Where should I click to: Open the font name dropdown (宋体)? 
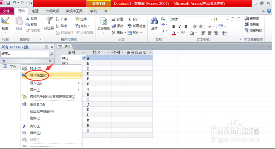point(211,19)
